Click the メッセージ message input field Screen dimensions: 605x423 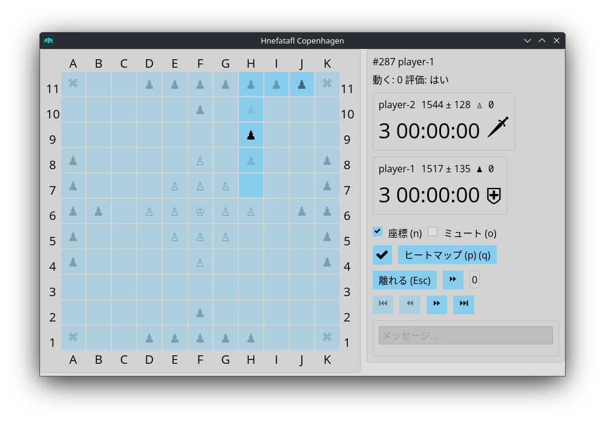465,335
